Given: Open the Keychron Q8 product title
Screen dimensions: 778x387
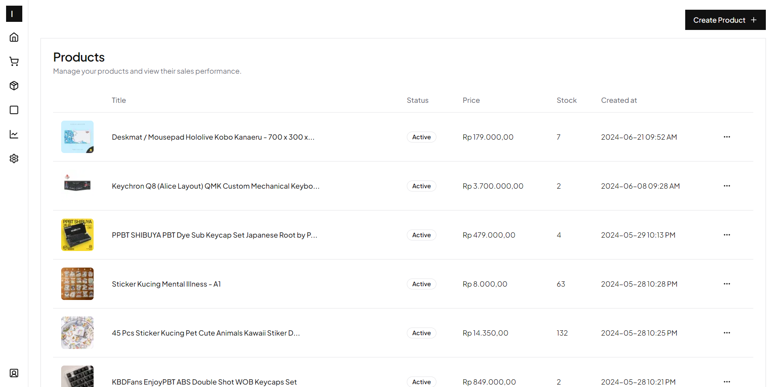Looking at the screenshot, I should [x=215, y=186].
